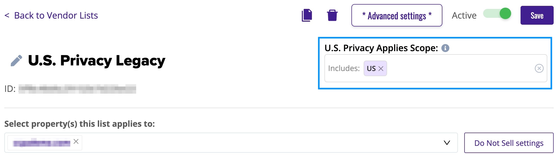559x155 pixels.
Task: Click the Active label text
Action: click(x=464, y=16)
